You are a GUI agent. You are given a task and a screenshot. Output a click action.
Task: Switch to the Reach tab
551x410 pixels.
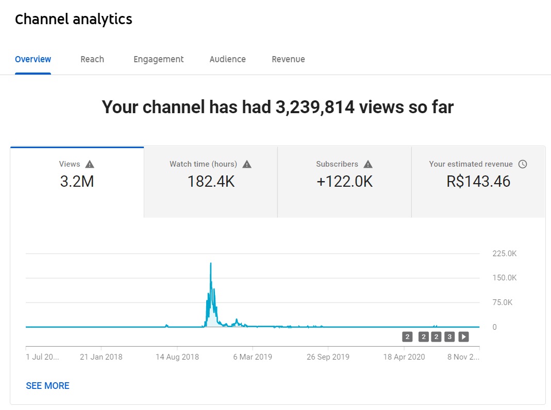(92, 59)
